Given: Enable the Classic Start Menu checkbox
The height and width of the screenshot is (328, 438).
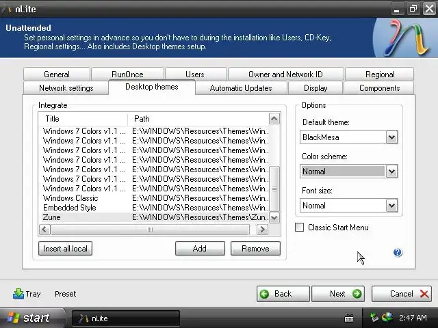Looking at the screenshot, I should 299,228.
